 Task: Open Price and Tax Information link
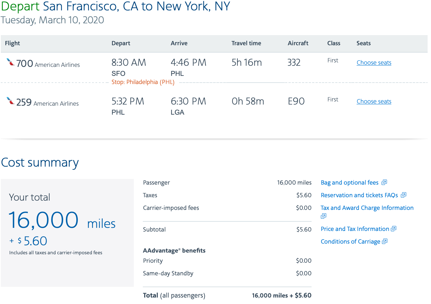[355, 229]
